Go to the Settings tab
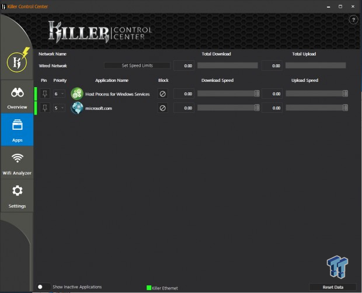The height and width of the screenshot is (293, 362). click(x=17, y=196)
